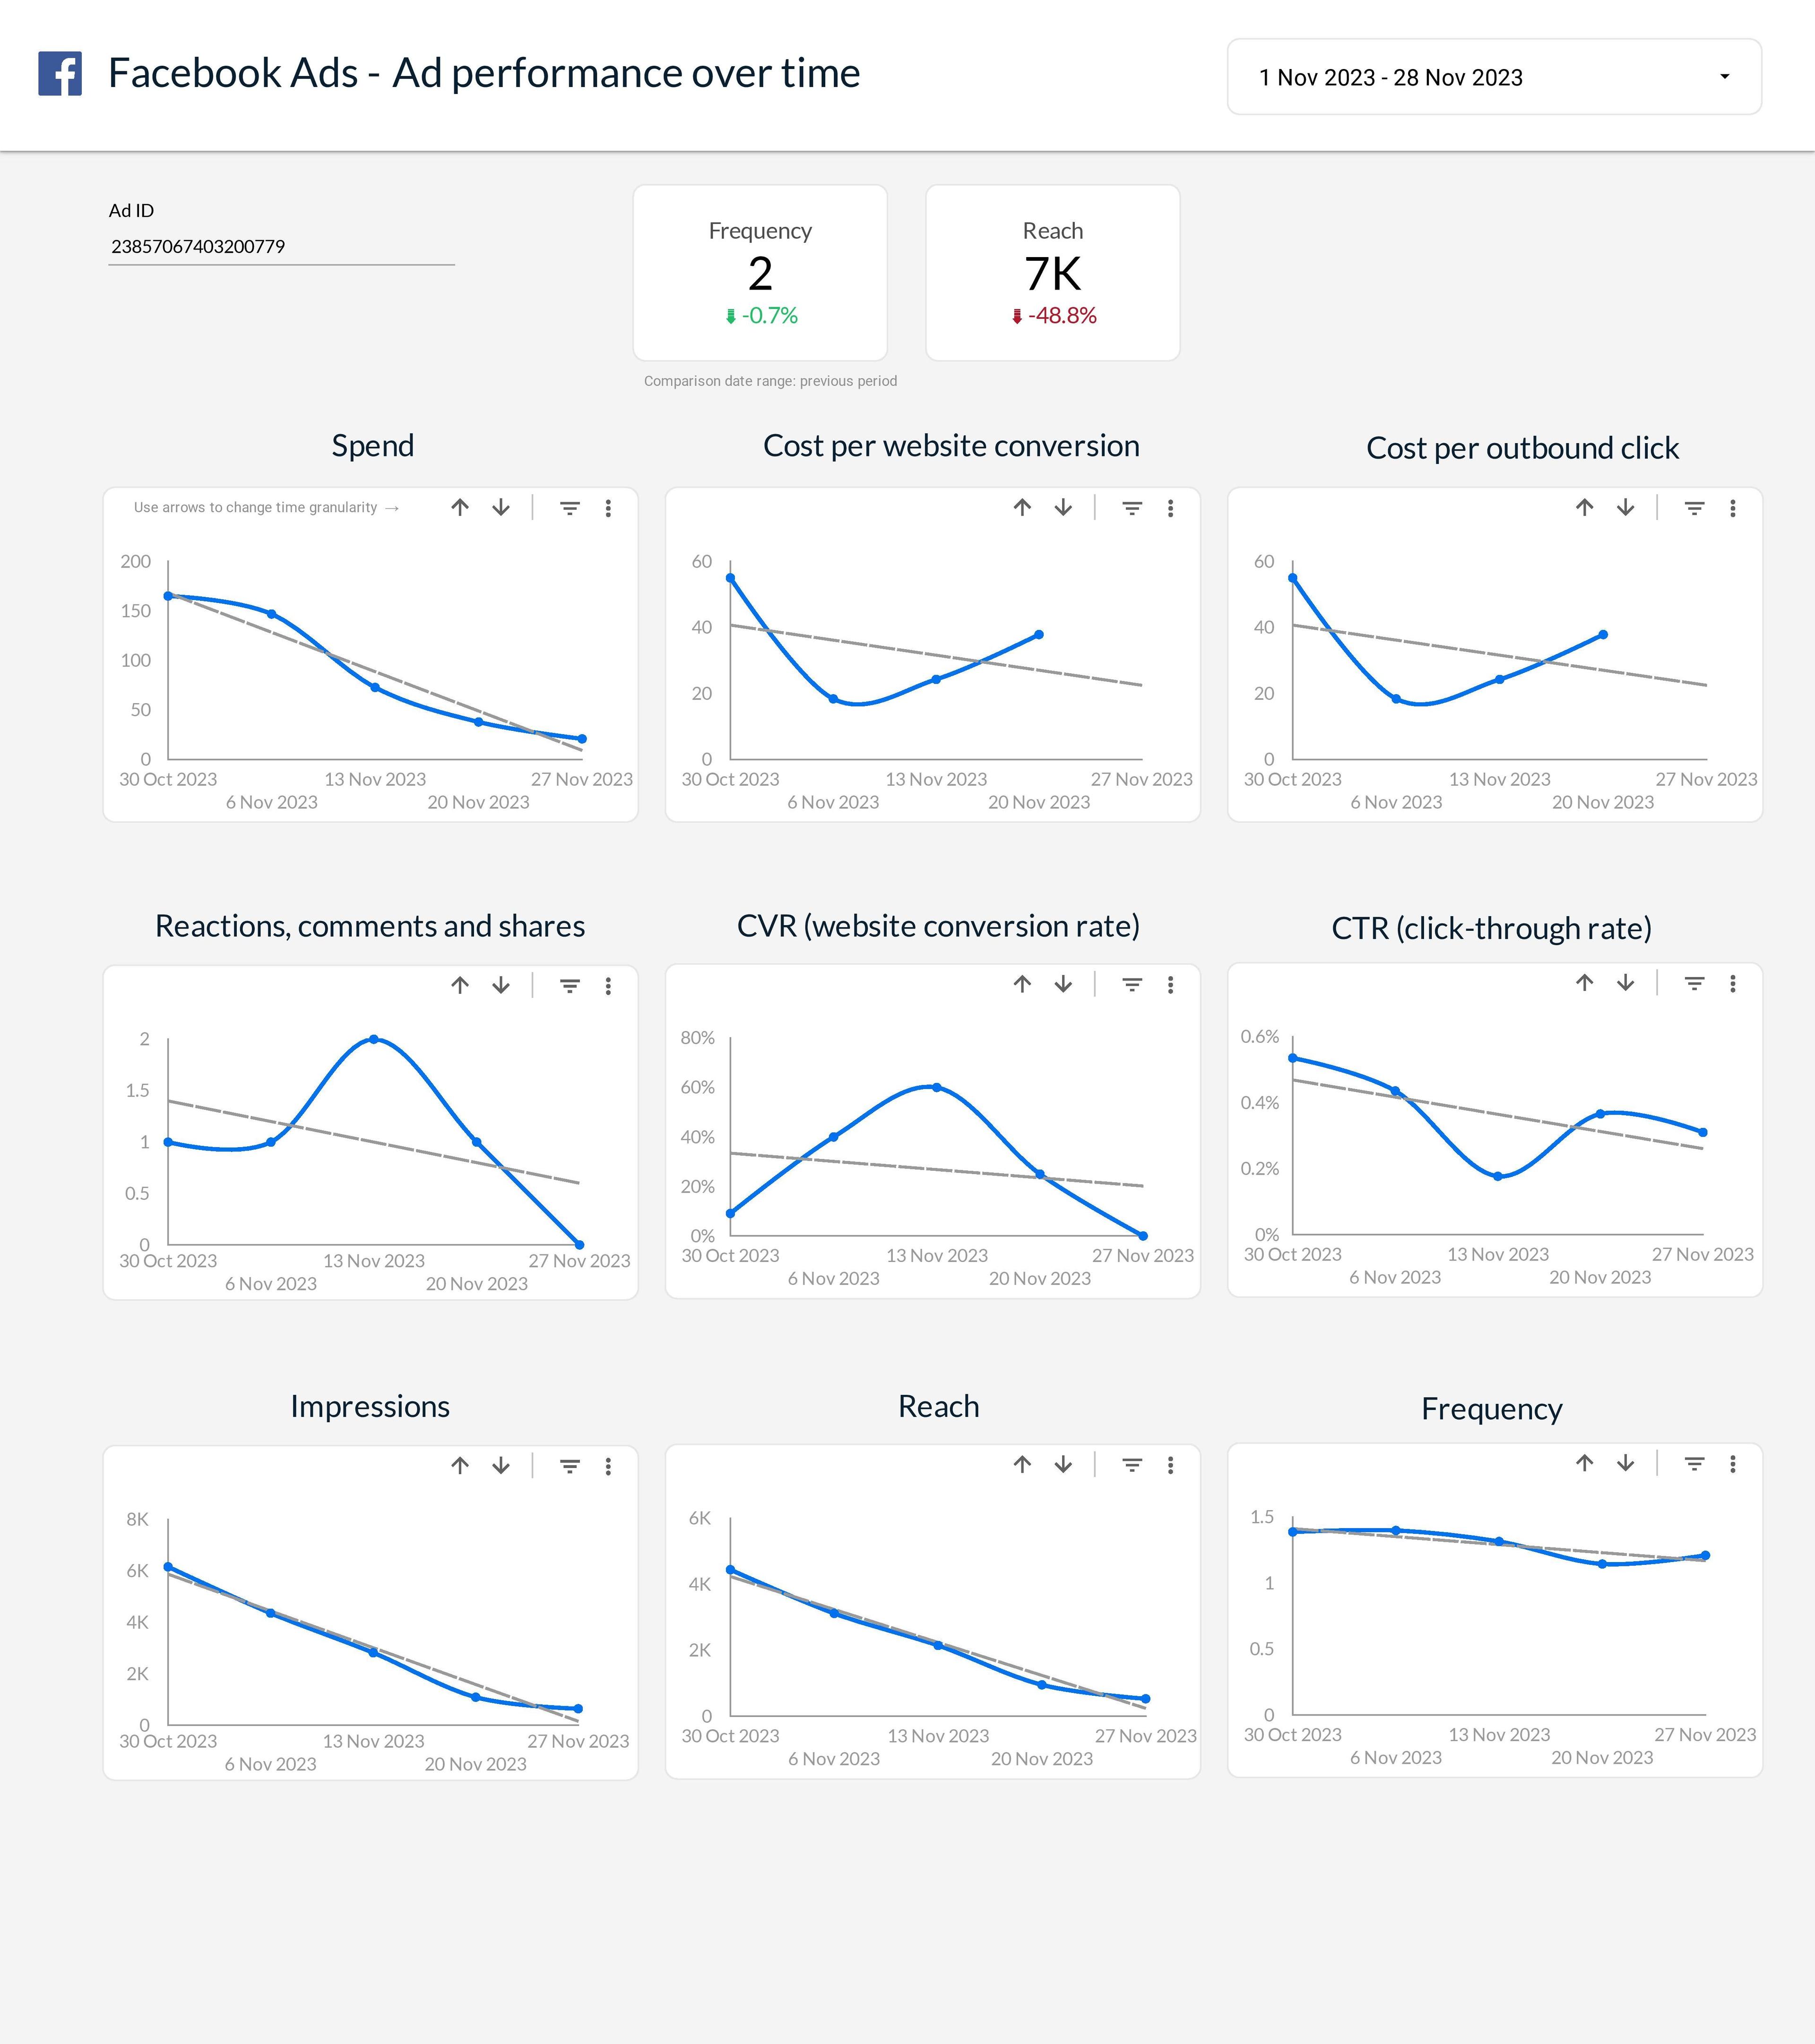Screen dimensions: 1815x2044
Task: Drill down on the Reach chart
Action: (x=1063, y=1465)
